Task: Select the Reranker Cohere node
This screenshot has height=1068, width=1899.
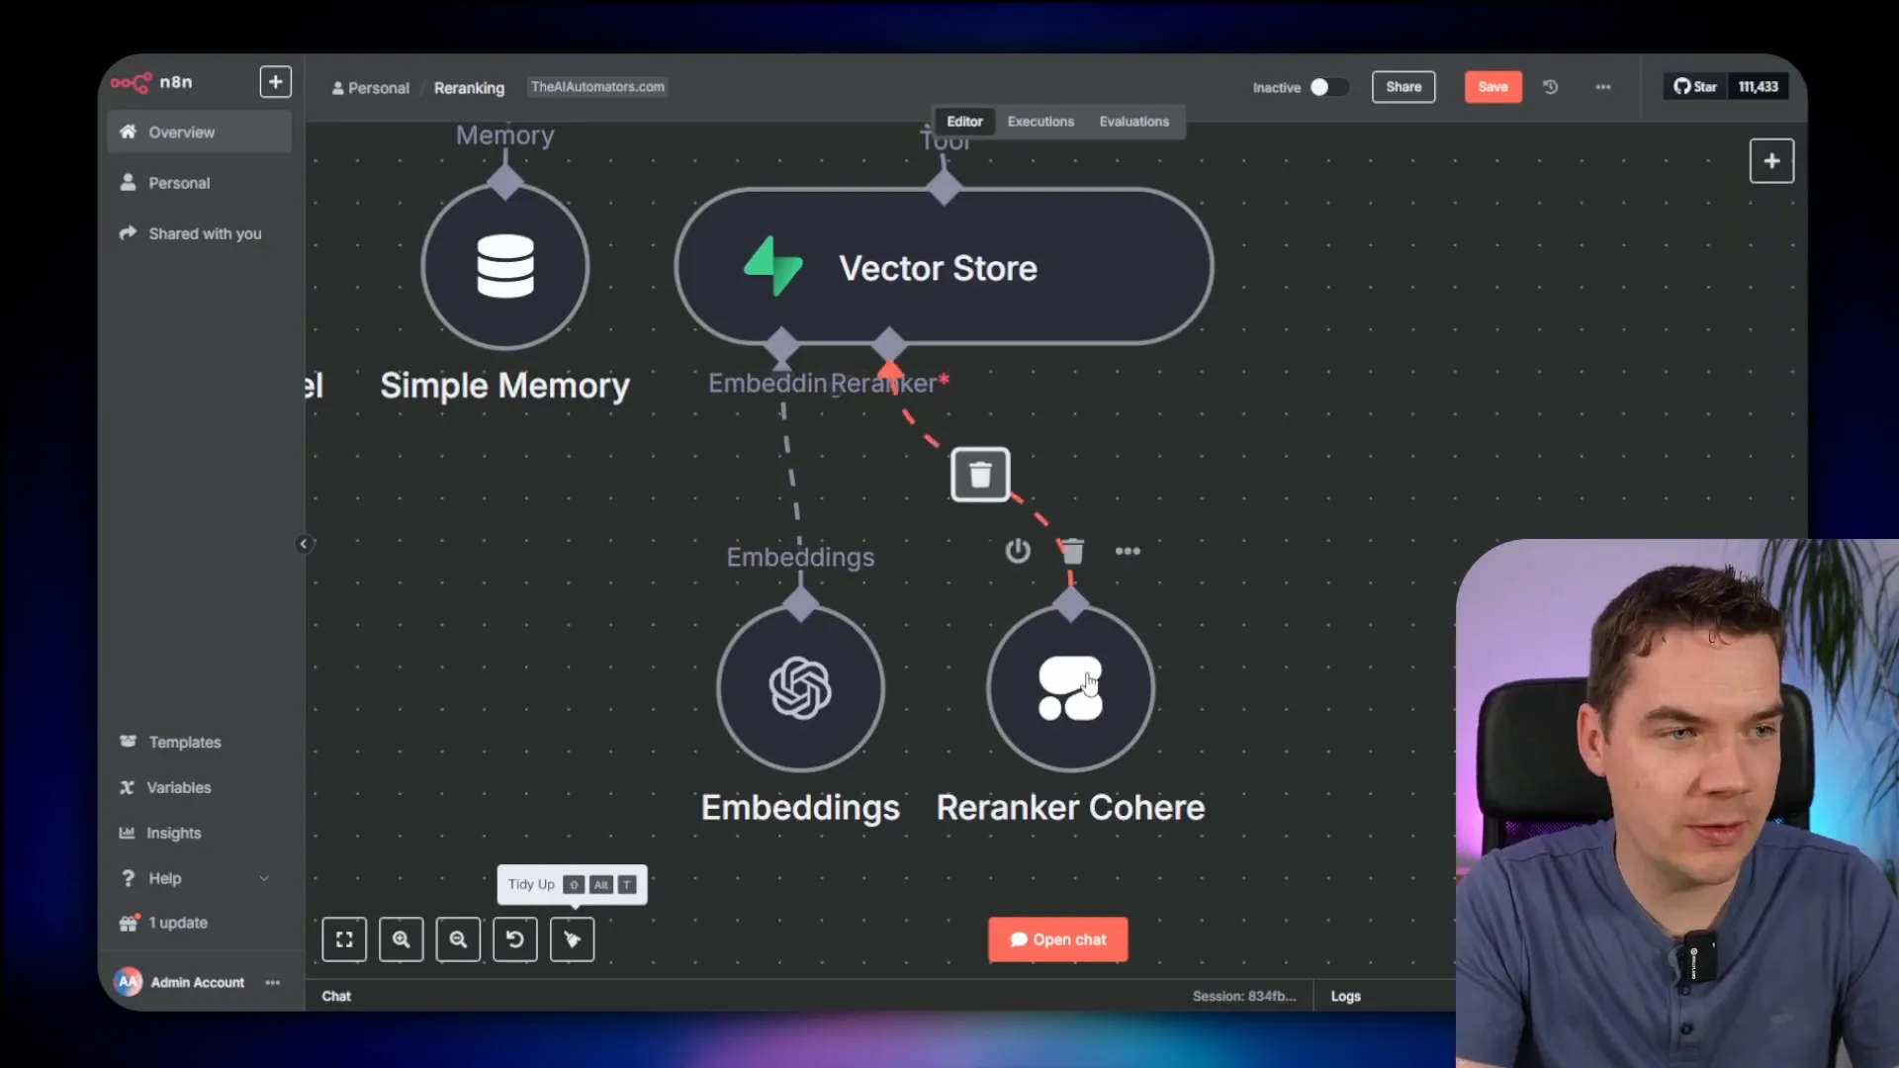Action: click(x=1071, y=688)
